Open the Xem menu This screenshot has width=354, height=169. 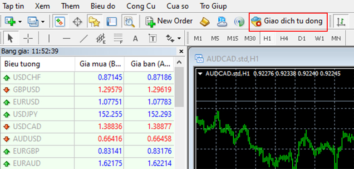pos(43,6)
